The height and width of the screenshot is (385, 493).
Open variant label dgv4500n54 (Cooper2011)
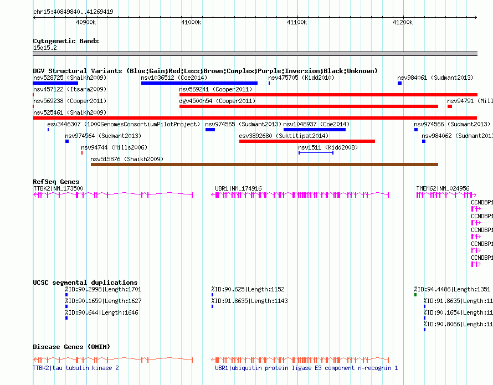coord(217,101)
